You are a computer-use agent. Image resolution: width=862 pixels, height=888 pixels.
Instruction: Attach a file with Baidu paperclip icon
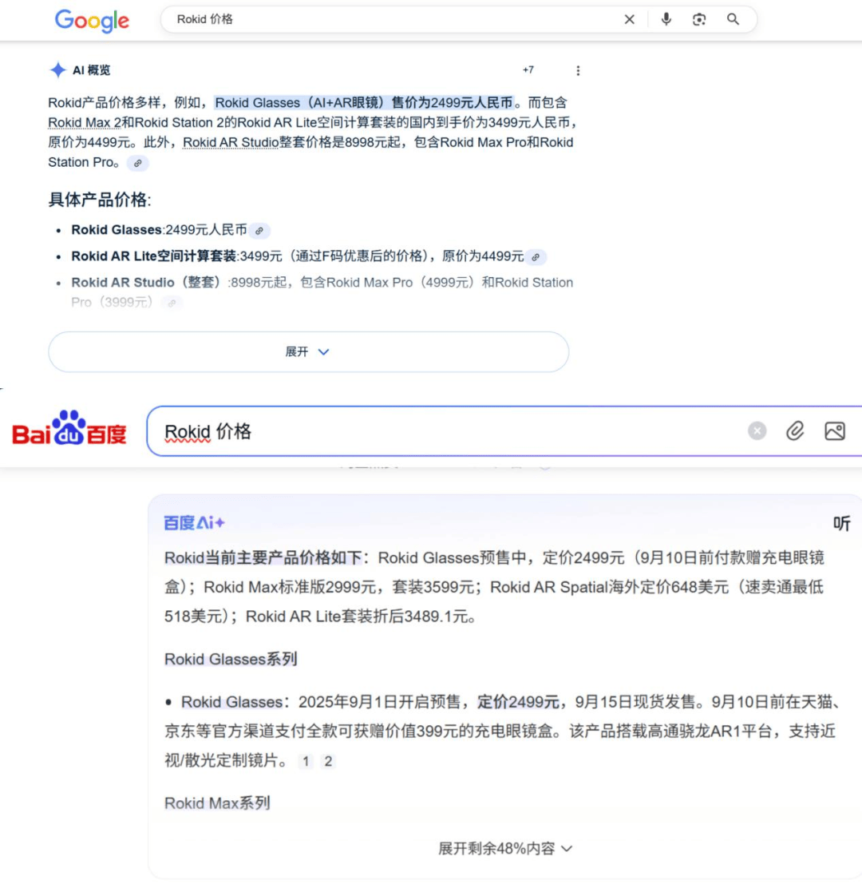tap(795, 431)
